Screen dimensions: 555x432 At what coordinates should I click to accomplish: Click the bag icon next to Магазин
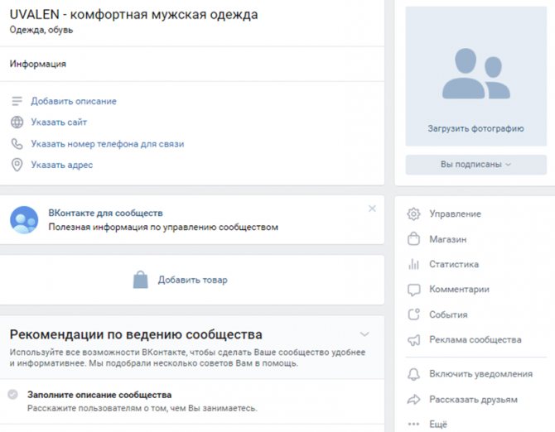(x=413, y=239)
